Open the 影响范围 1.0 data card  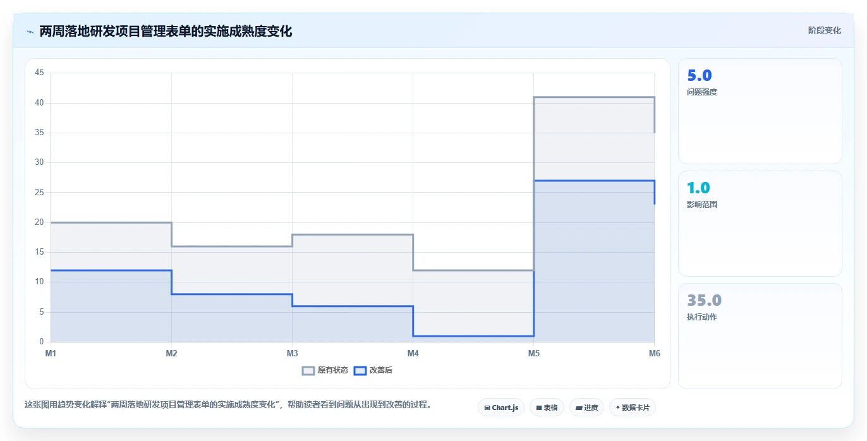[760, 224]
